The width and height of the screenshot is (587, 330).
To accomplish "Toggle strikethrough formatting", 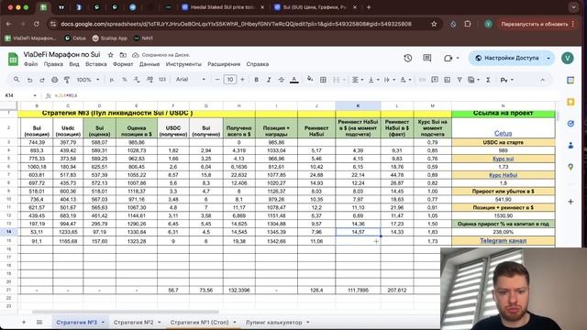I will click(282, 80).
